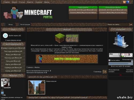Click the guests legend square icon
The width and height of the screenshot is (134, 100).
[x=109, y=60]
